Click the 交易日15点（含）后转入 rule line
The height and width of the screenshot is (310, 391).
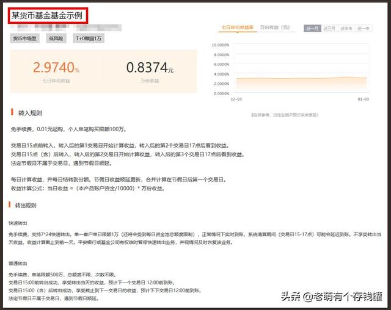pos(128,154)
